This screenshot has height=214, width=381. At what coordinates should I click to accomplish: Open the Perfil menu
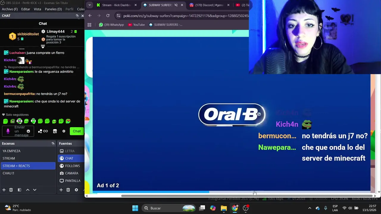(x=69, y=9)
